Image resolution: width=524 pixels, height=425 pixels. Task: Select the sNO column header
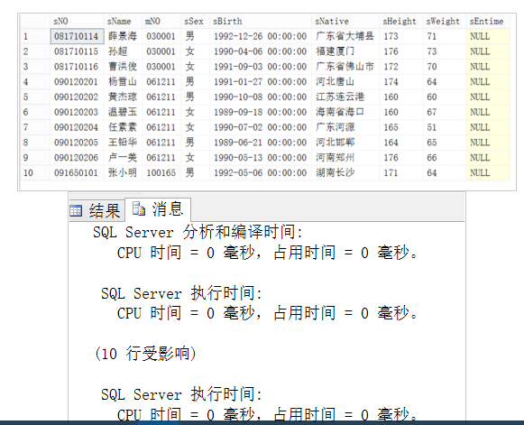click(x=77, y=22)
